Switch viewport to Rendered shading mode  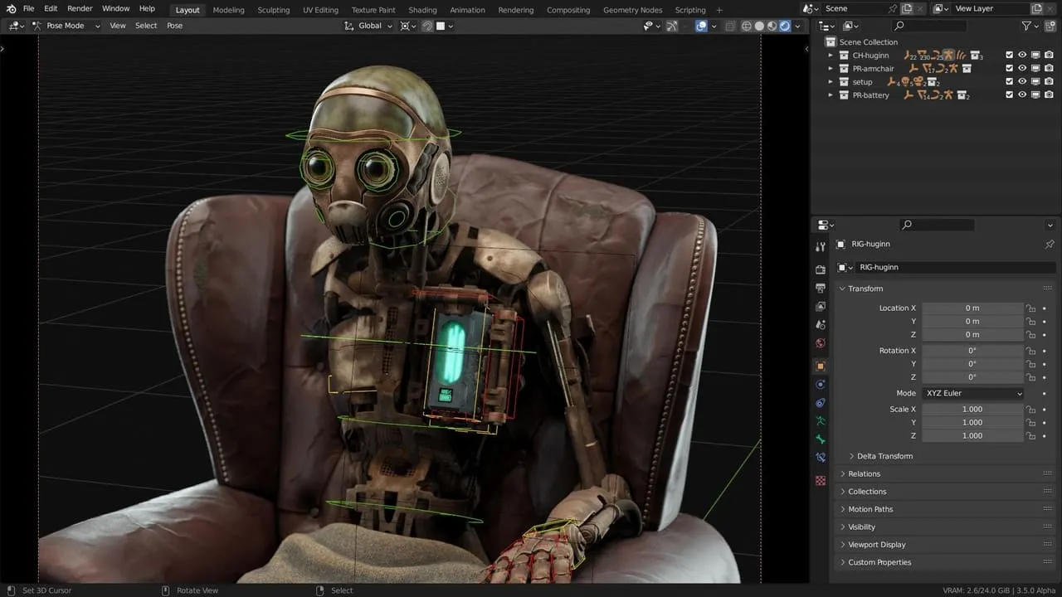click(784, 26)
